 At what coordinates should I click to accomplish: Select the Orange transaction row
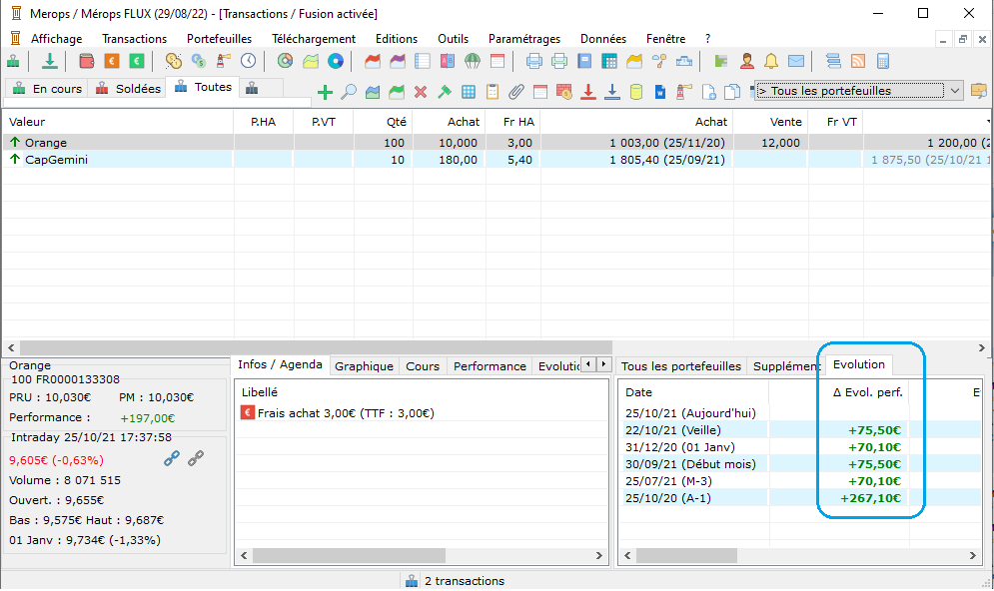496,143
